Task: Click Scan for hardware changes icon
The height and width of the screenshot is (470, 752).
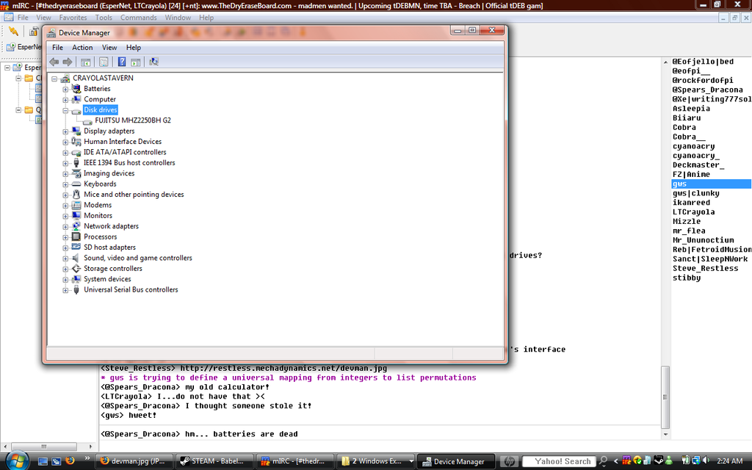Action: point(153,62)
